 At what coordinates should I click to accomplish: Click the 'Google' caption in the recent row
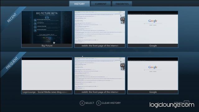click(x=153, y=46)
